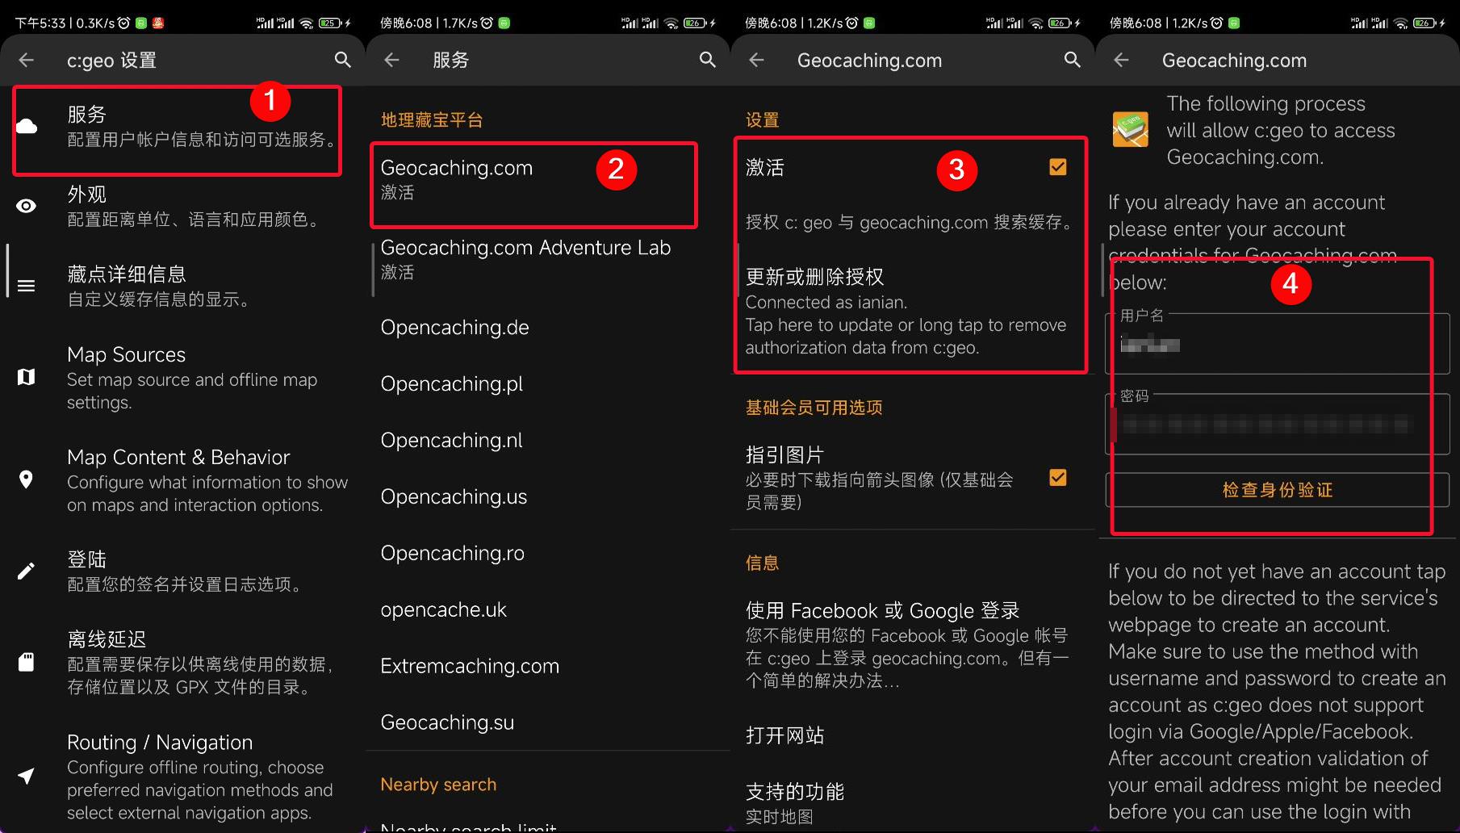Tap 更新或删除授权 entry
The height and width of the screenshot is (833, 1460).
(912, 312)
